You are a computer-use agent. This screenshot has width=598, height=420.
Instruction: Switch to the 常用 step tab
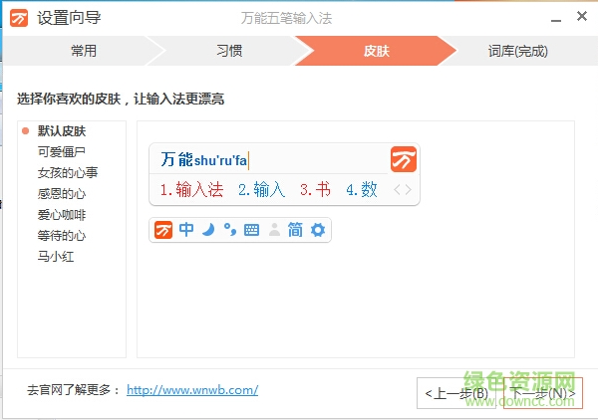(x=84, y=51)
